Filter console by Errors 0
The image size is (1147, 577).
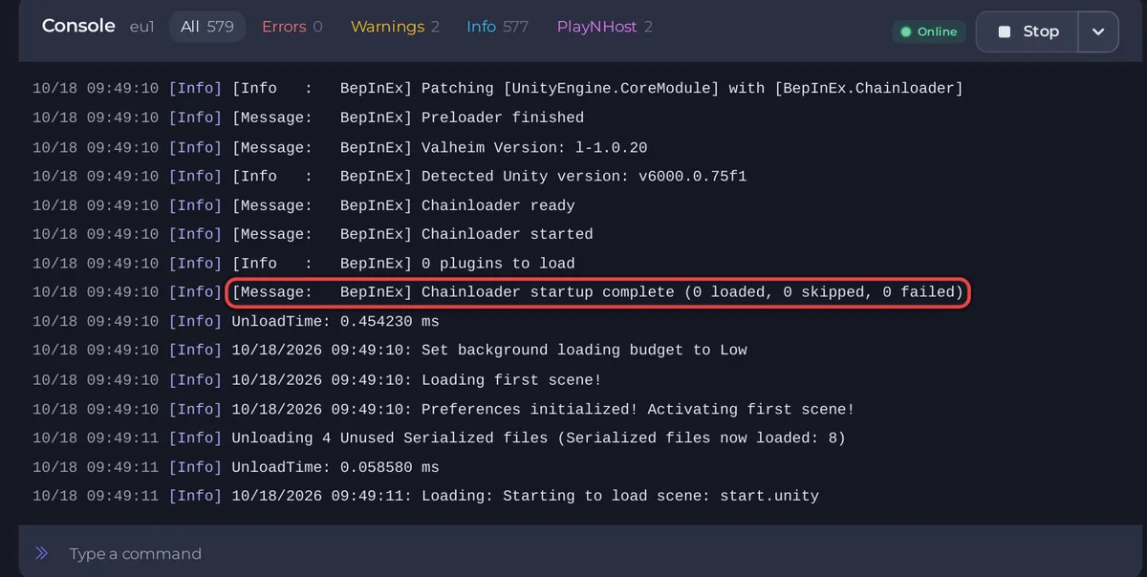[x=292, y=27]
